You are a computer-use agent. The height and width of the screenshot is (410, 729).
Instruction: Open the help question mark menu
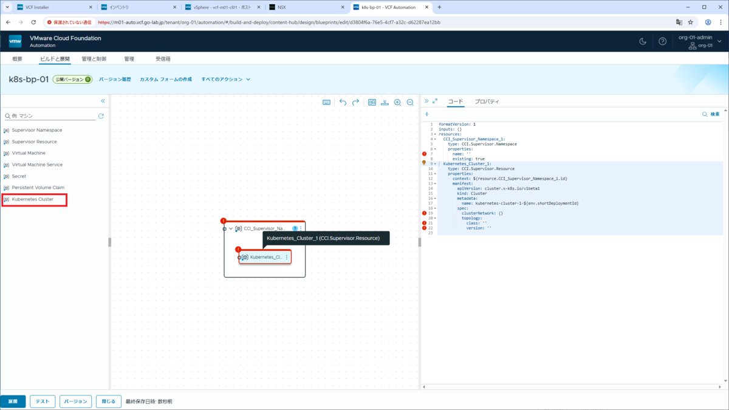(663, 41)
